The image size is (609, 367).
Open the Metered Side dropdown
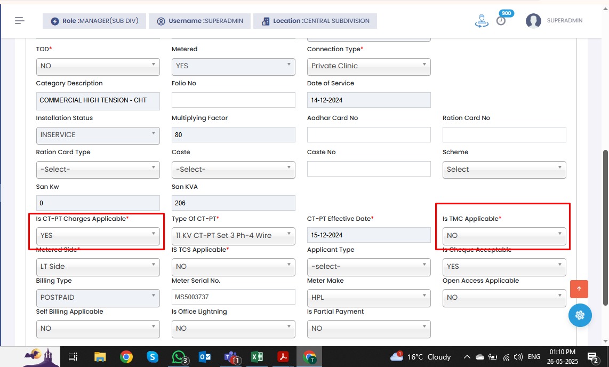pyautogui.click(x=98, y=267)
